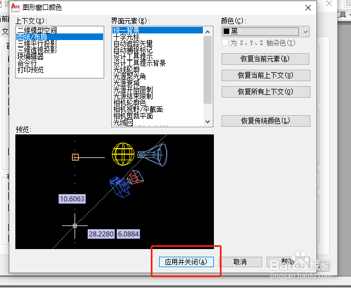
Task: Click the white crosshair cursor in preview
Action: (75, 226)
